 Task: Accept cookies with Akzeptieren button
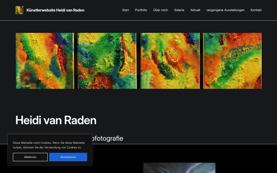point(68,157)
